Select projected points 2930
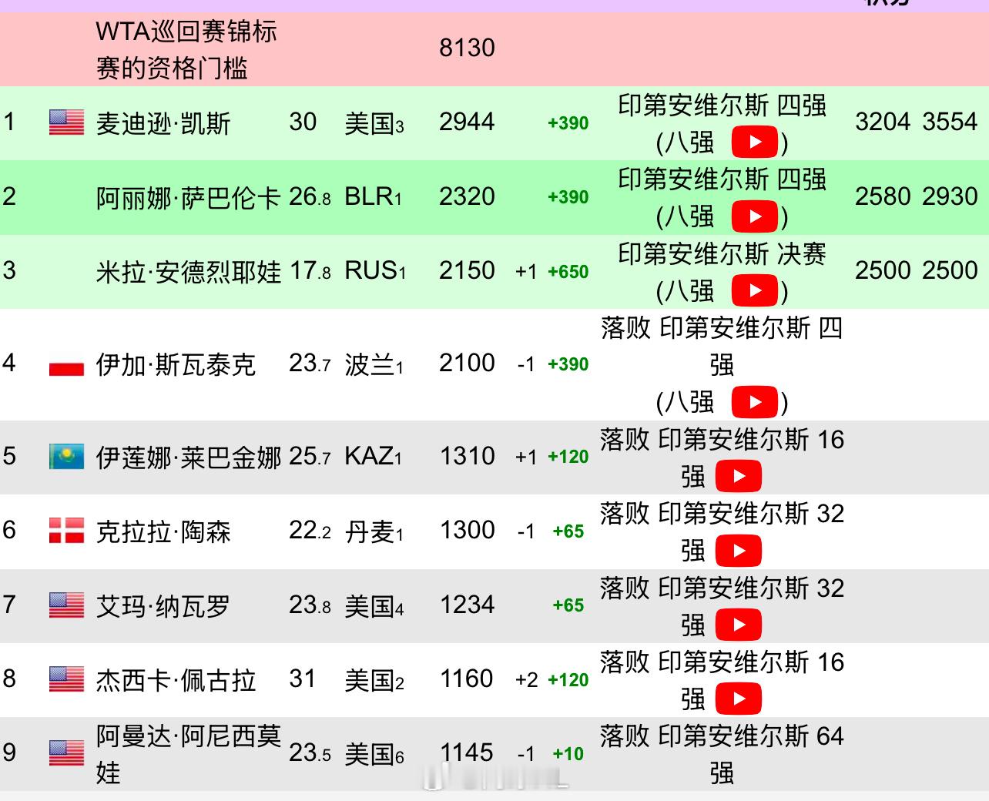Image resolution: width=989 pixels, height=801 pixels. tap(950, 196)
